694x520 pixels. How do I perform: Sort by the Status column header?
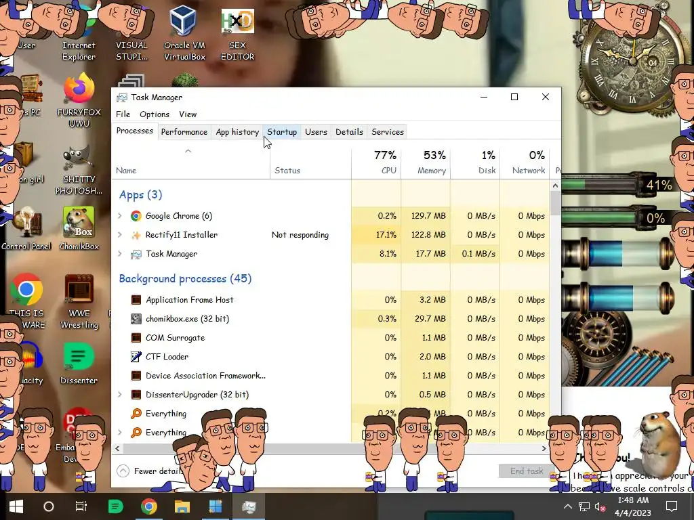click(310, 163)
